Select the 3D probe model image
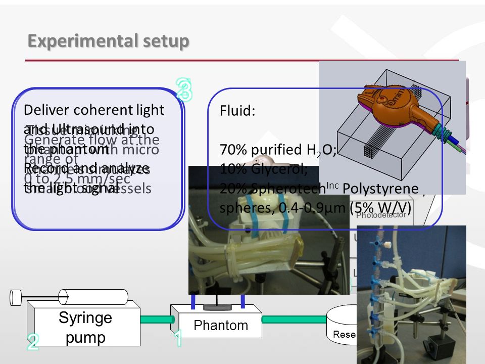Screen dimensions: 485x364 [392, 127]
